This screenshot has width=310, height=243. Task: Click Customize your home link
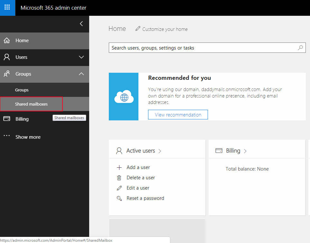click(x=165, y=29)
